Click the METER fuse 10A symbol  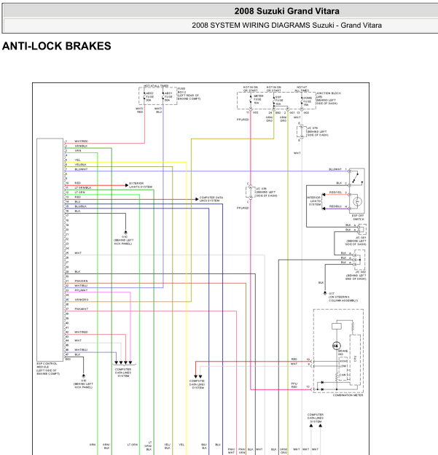coord(251,99)
